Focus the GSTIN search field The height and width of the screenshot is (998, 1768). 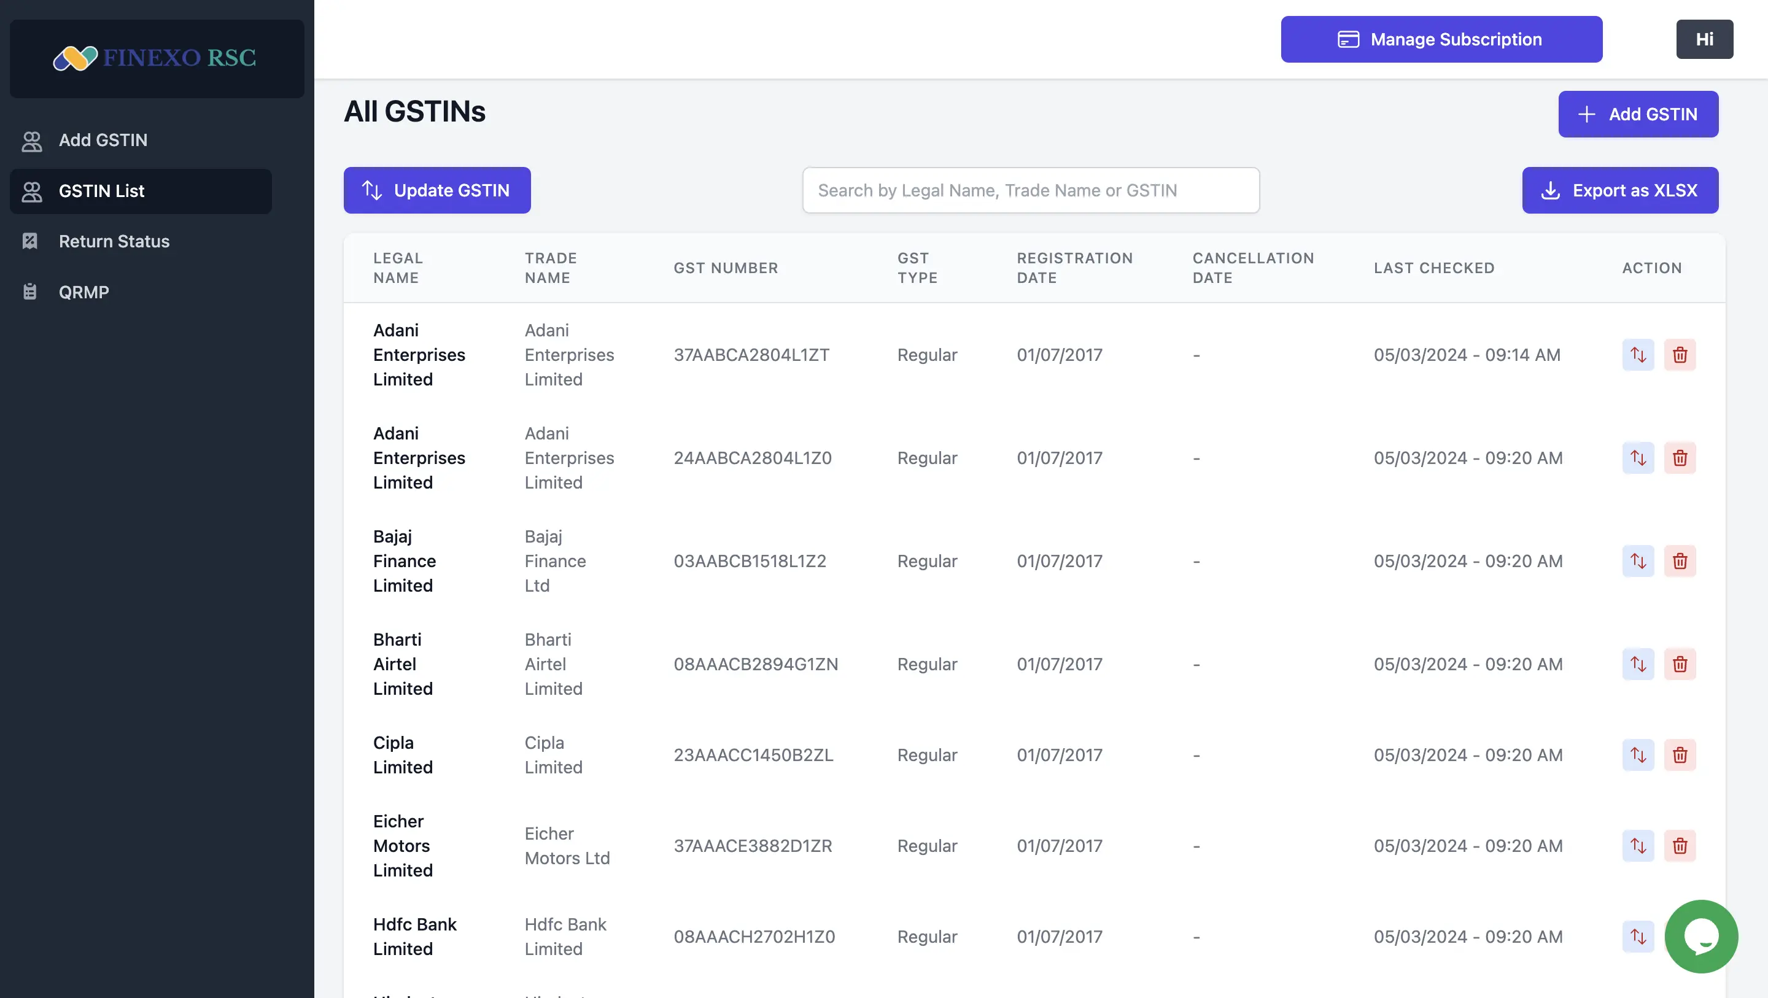pos(1031,190)
